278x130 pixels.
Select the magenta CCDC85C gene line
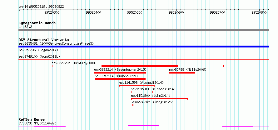(144, 126)
